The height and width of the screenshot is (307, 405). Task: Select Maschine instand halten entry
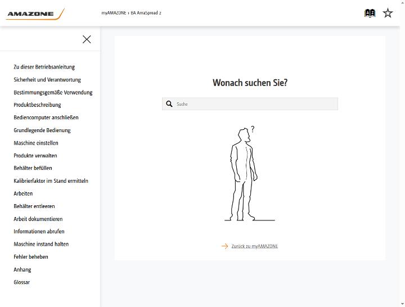pos(41,244)
